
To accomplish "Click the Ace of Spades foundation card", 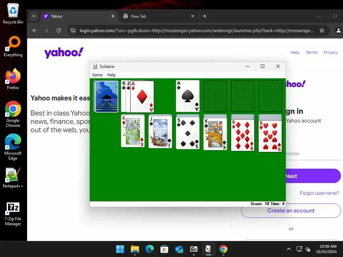I will pyautogui.click(x=188, y=96).
